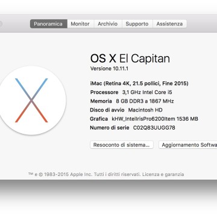Click the Processore label
Viewport: 217px width, 217px height.
click(104, 92)
